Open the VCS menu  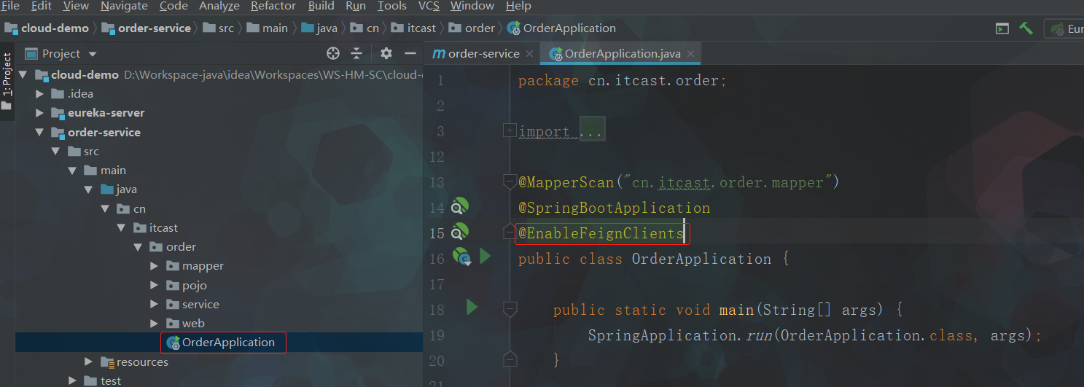pos(429,6)
